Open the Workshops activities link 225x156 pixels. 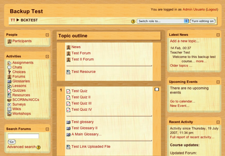(x=21, y=114)
